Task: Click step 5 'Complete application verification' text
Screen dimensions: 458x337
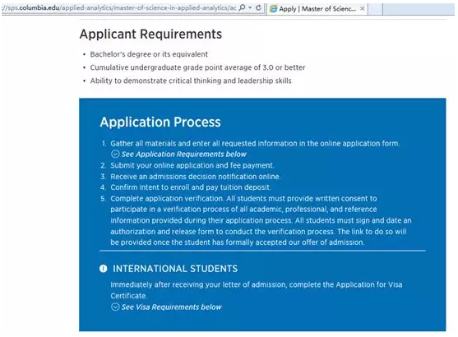Action: 261,220
